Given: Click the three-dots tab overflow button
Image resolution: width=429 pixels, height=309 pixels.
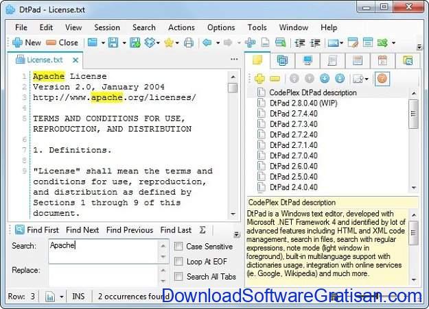Looking at the screenshot, I should coord(234,60).
